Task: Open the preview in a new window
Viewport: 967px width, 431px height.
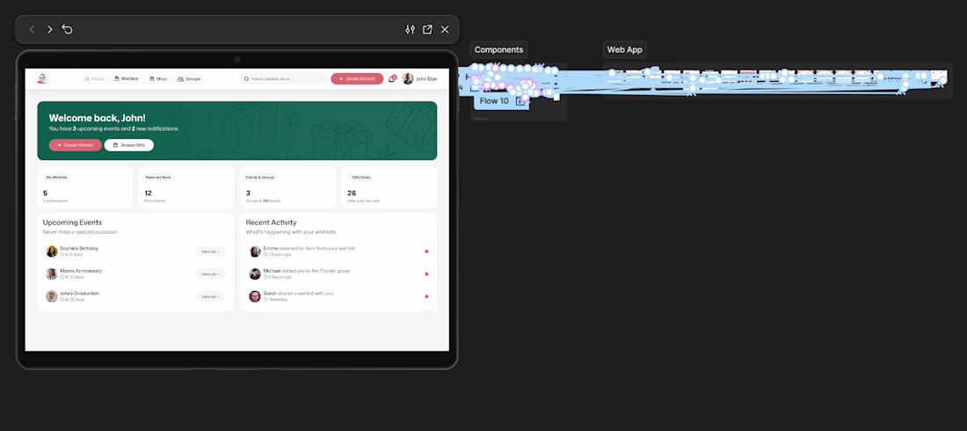Action: pos(427,30)
